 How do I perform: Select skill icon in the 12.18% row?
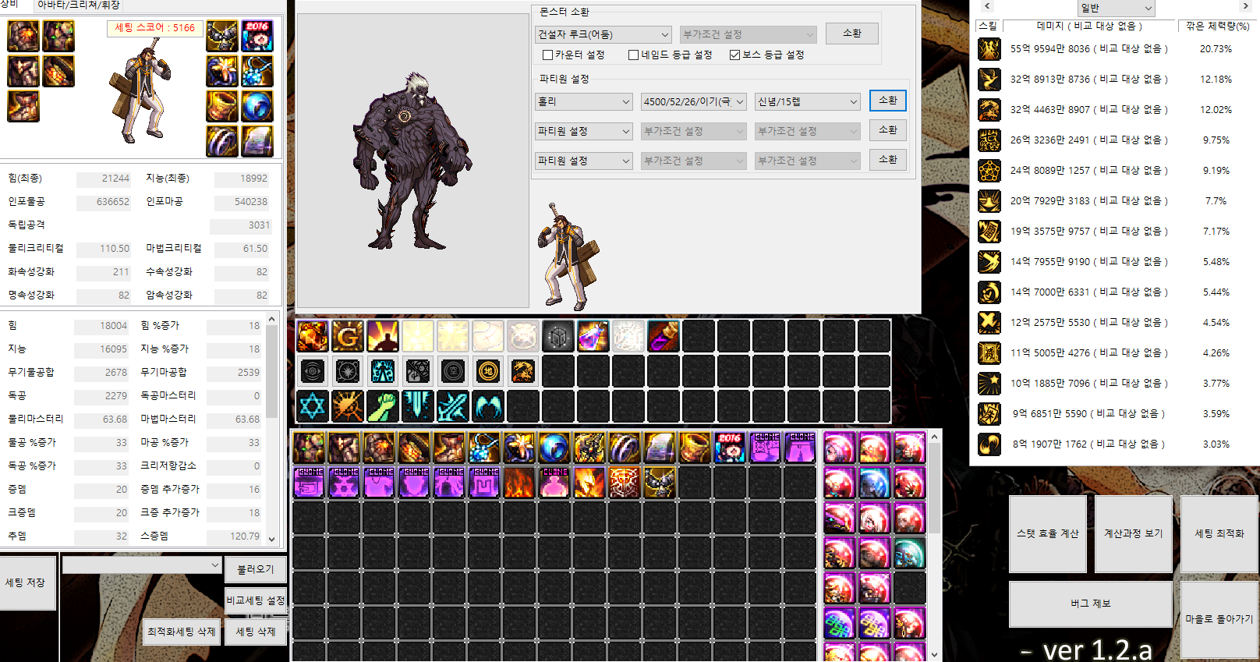(x=989, y=79)
